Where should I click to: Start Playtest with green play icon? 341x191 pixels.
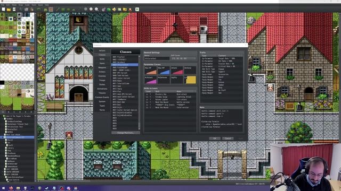click(137, 10)
